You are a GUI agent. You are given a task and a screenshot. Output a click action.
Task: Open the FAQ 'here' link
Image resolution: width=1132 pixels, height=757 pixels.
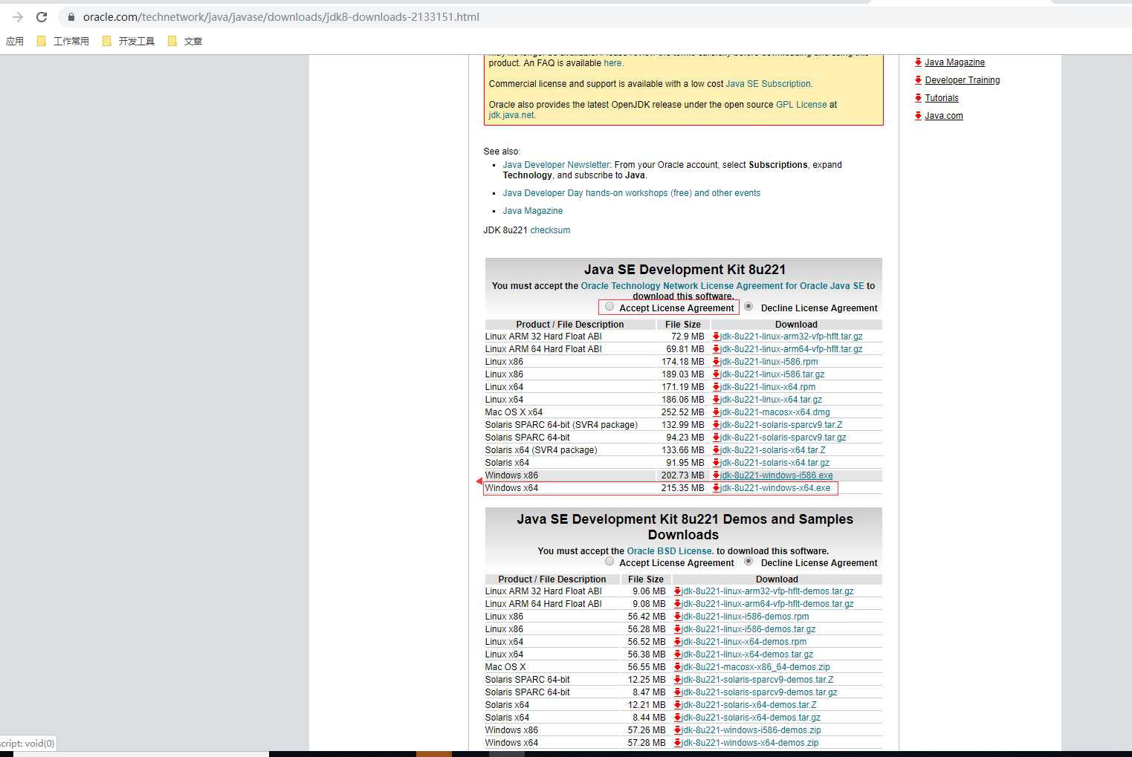(x=612, y=63)
